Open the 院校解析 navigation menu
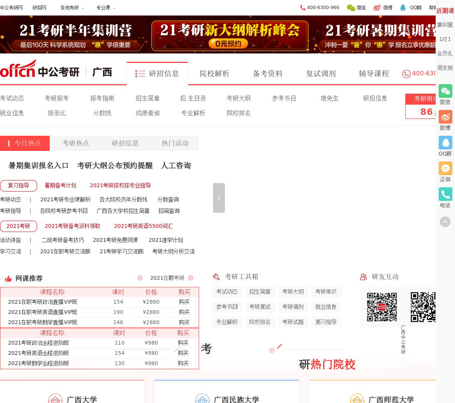 click(215, 74)
